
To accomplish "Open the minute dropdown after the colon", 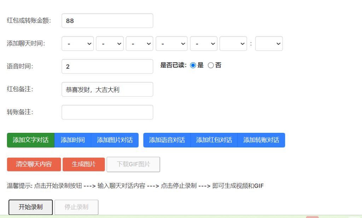I will (x=269, y=43).
